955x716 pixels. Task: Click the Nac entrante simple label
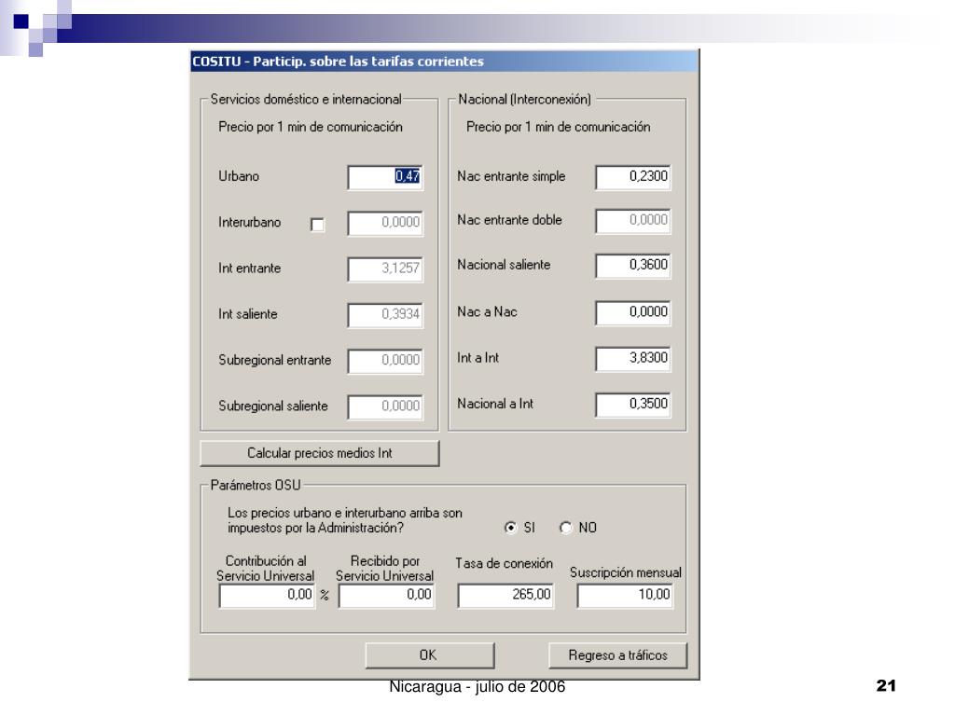tap(511, 176)
